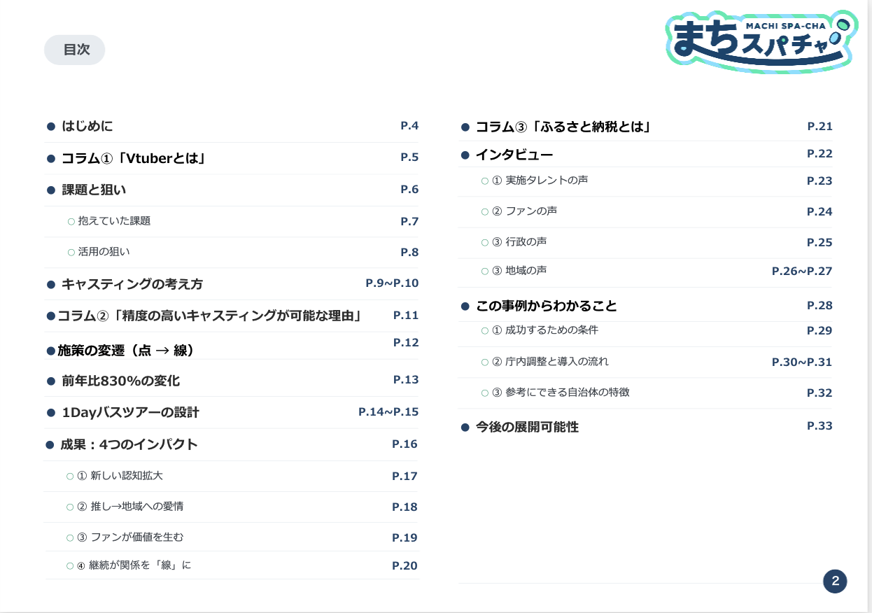This screenshot has height=613, width=872.
Task: Click page number P.21
Action: click(x=820, y=127)
